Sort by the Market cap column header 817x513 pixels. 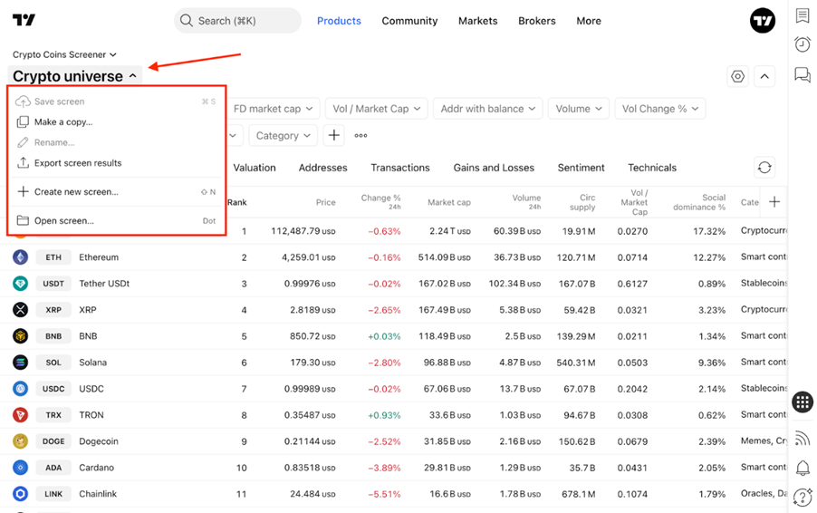(x=449, y=202)
